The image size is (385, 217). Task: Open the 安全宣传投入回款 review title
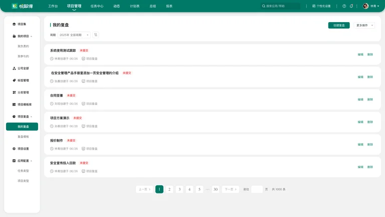coord(63,163)
